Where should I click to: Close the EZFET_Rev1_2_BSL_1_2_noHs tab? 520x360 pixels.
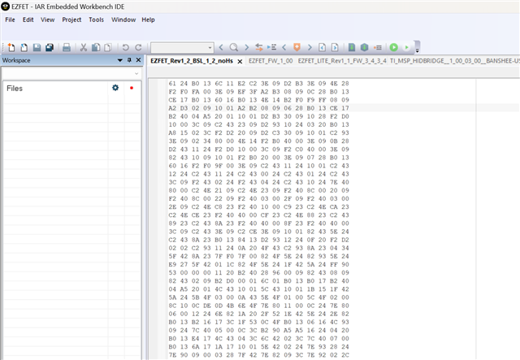[x=240, y=62]
